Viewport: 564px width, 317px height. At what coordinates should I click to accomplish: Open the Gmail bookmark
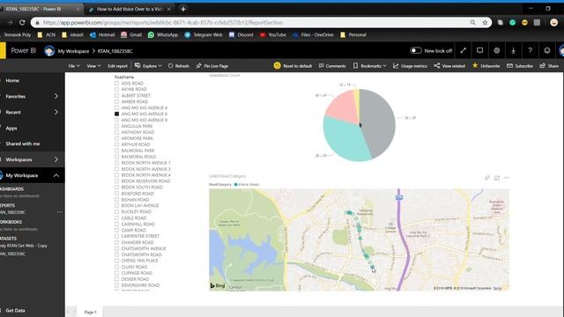coord(131,35)
